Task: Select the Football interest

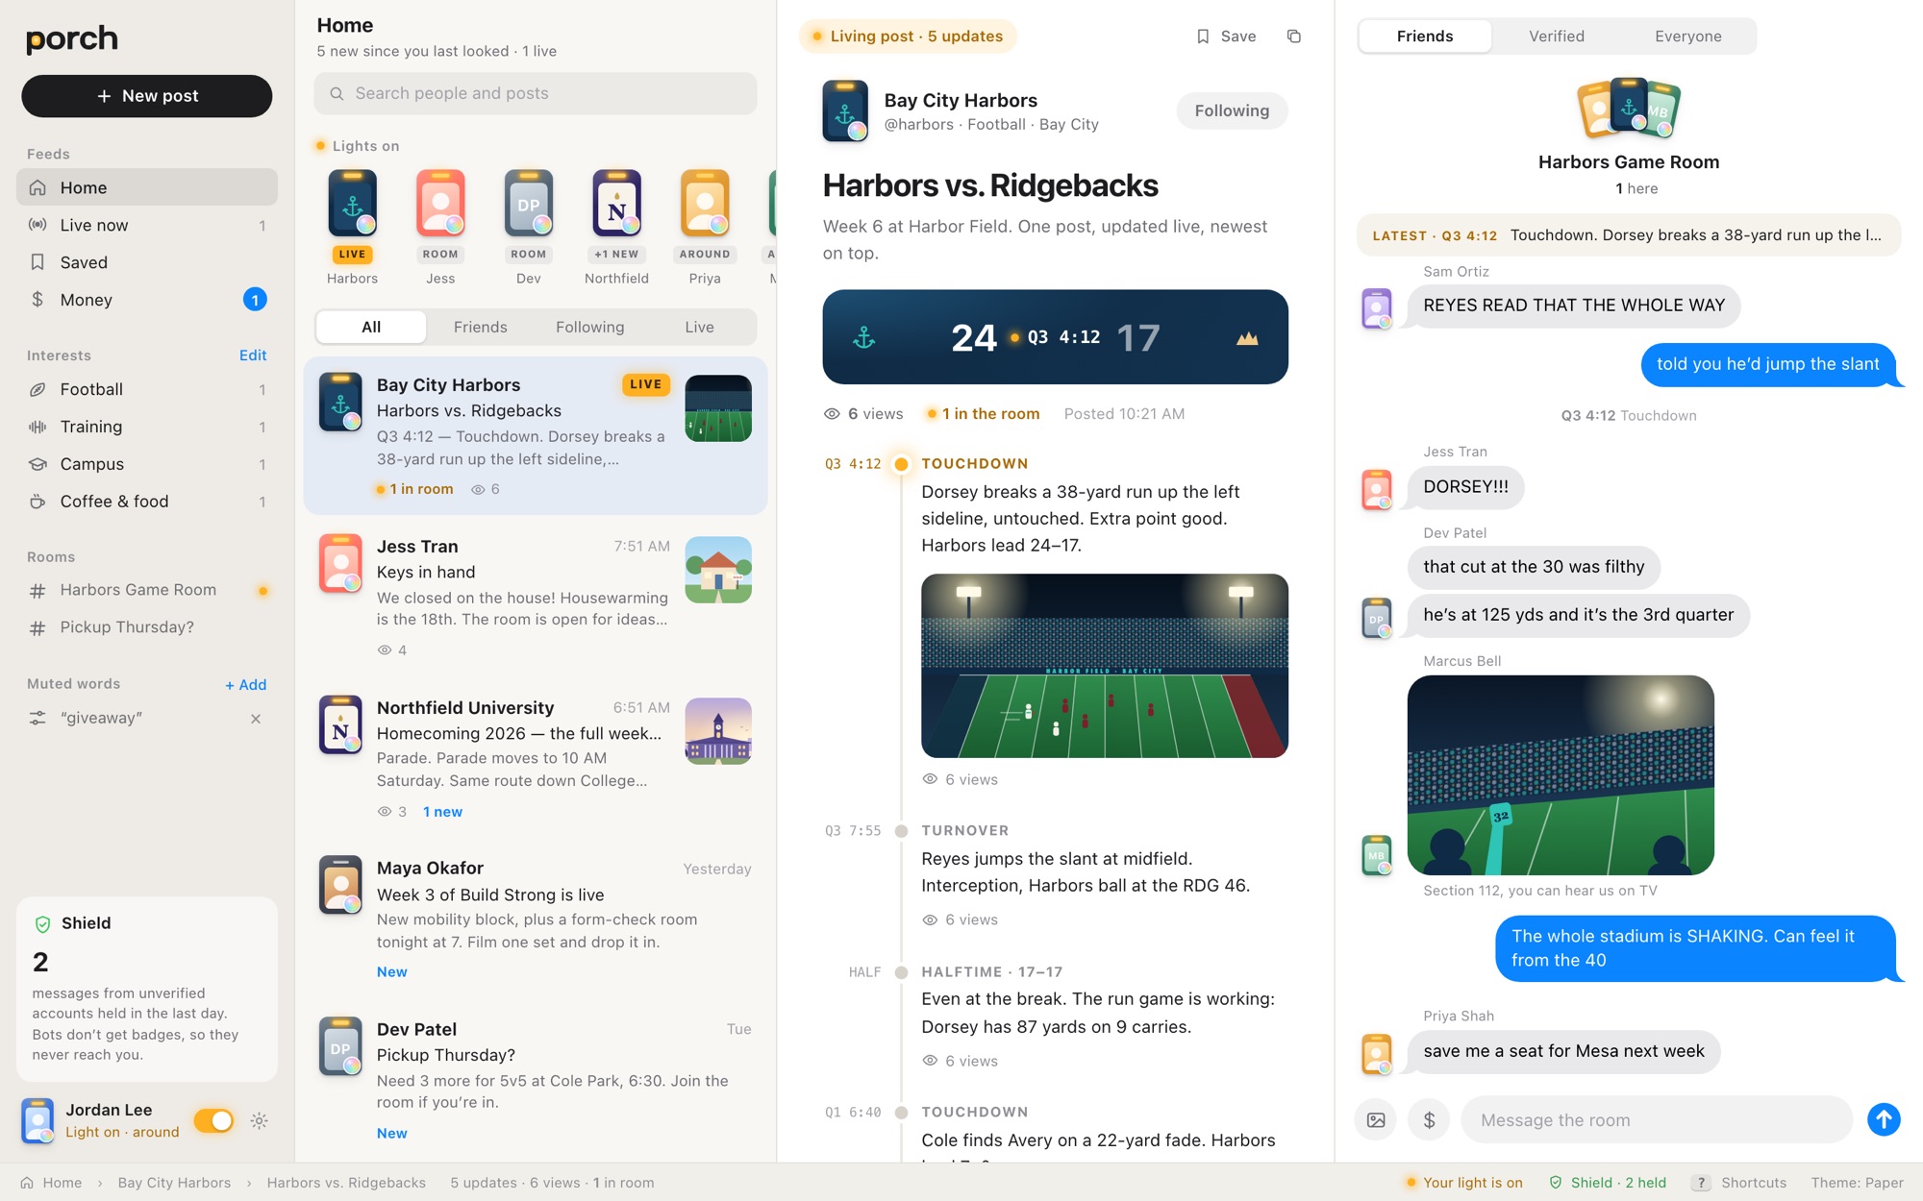Action: (x=147, y=389)
